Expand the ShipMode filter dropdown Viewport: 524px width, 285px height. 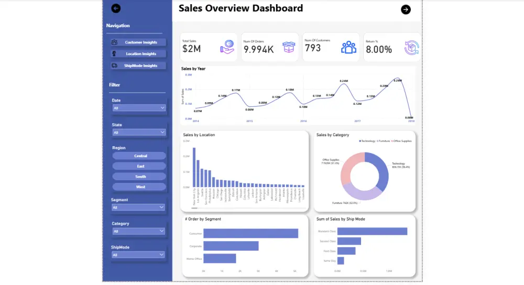(x=138, y=255)
